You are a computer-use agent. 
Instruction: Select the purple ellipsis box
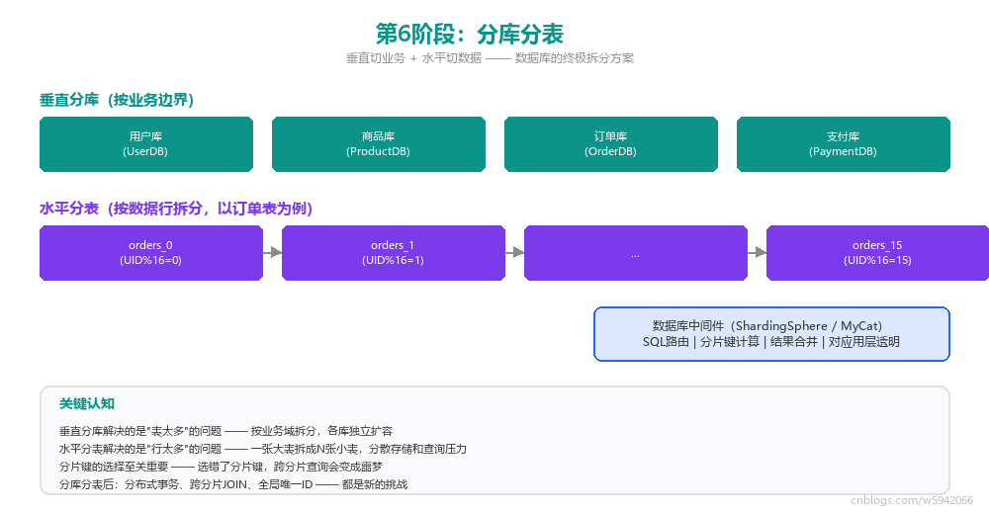636,253
